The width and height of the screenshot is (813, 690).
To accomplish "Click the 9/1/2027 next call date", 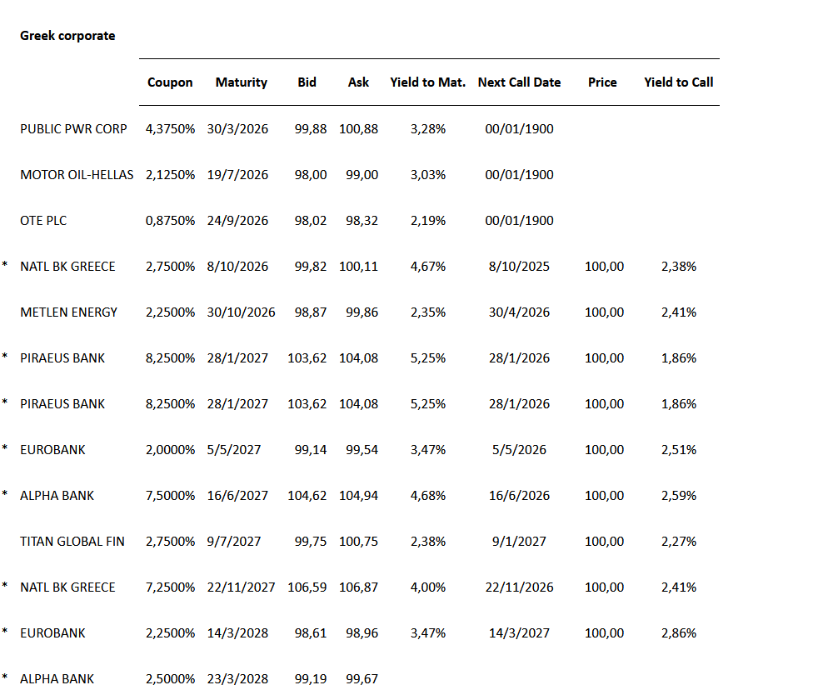I will [x=519, y=542].
